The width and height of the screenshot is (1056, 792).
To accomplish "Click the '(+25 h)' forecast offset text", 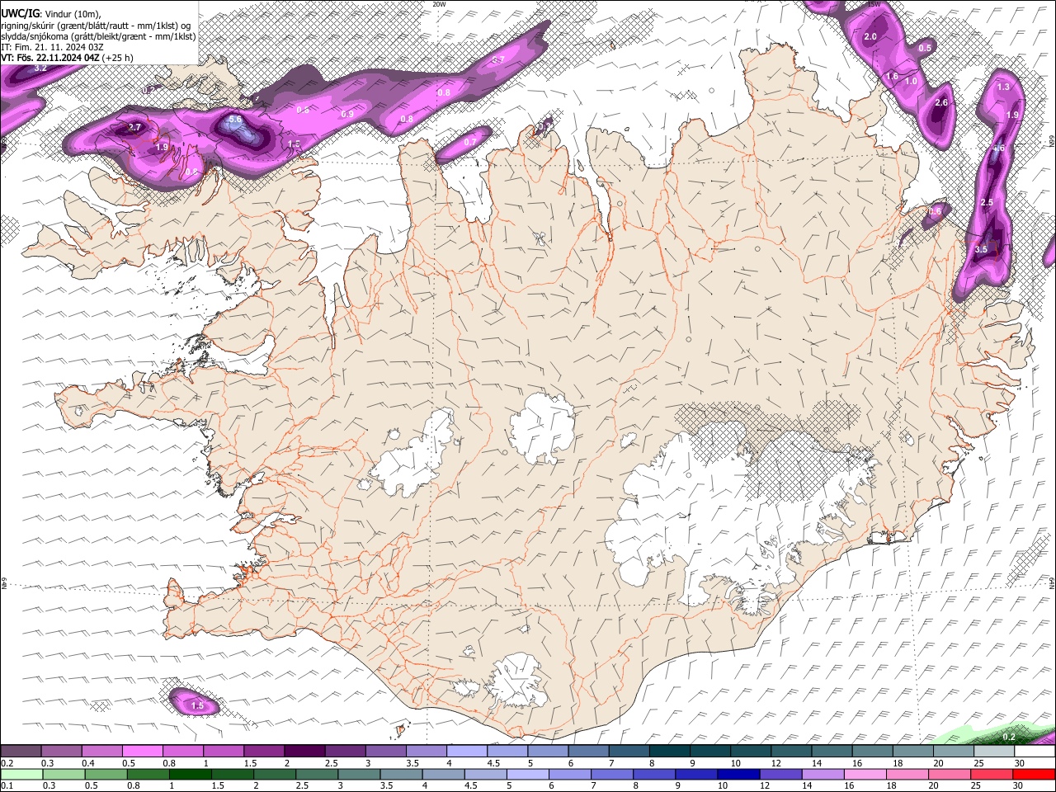I will (x=118, y=58).
